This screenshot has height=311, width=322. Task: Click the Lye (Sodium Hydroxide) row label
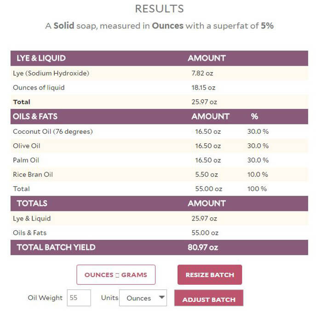51,73
